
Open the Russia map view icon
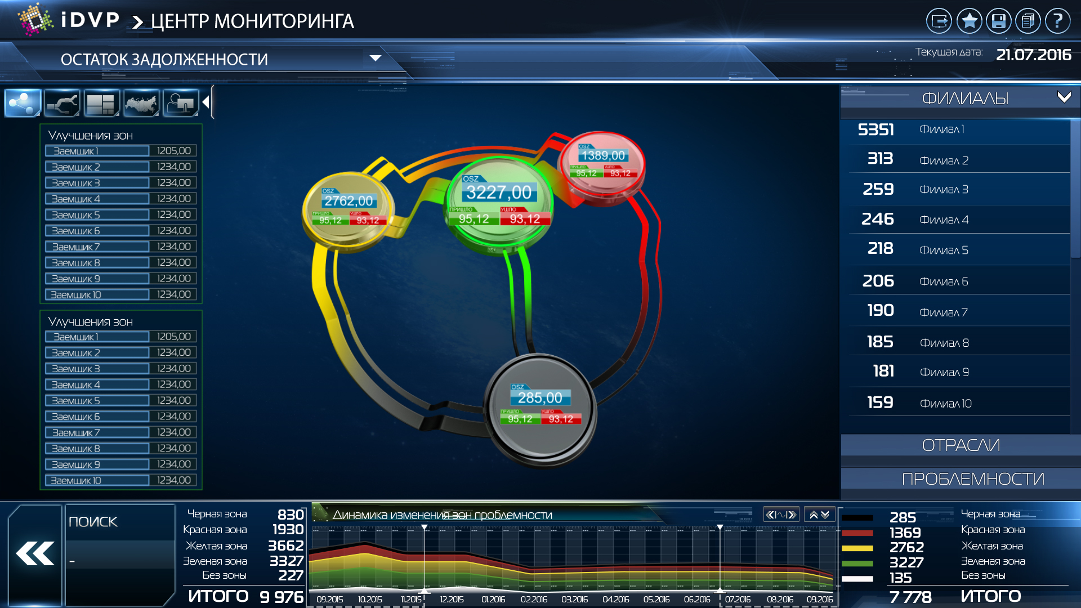click(x=141, y=103)
